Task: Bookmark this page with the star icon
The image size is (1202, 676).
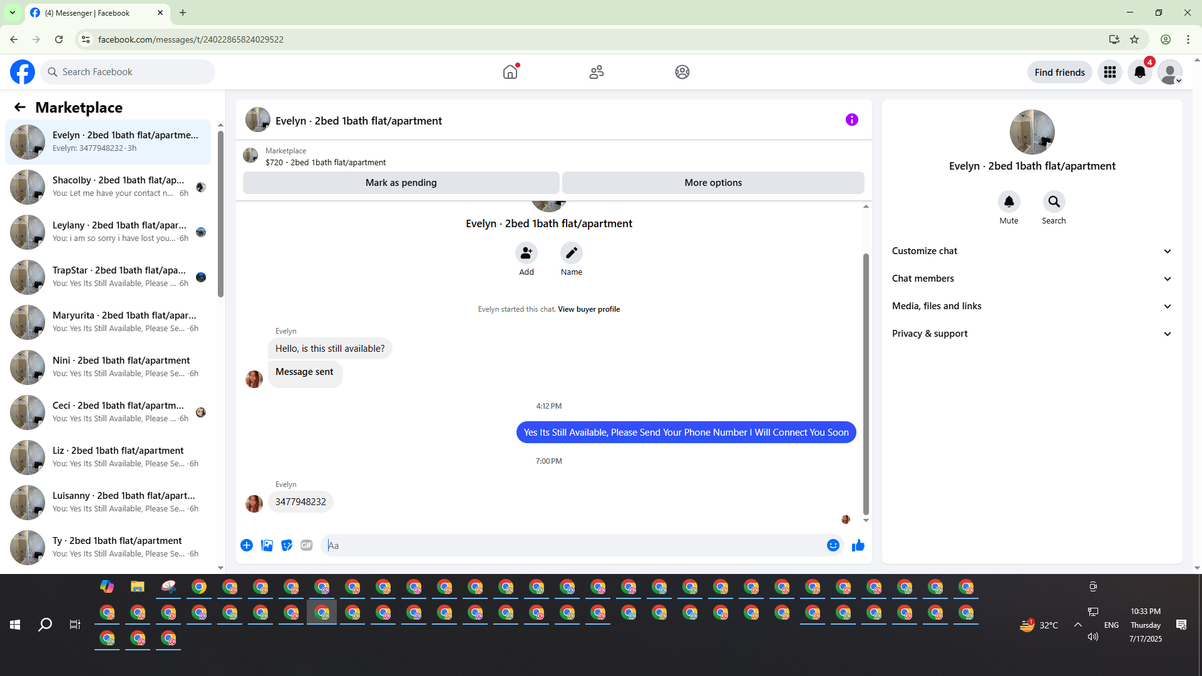Action: coord(1134,39)
